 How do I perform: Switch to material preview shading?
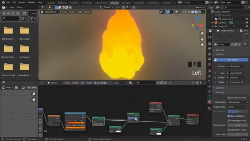coord(196,12)
